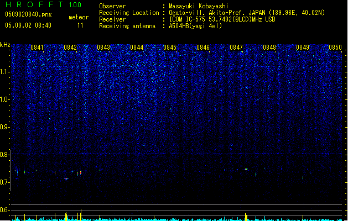Select the A504HB(yagi 4el) antenna text

195,26
